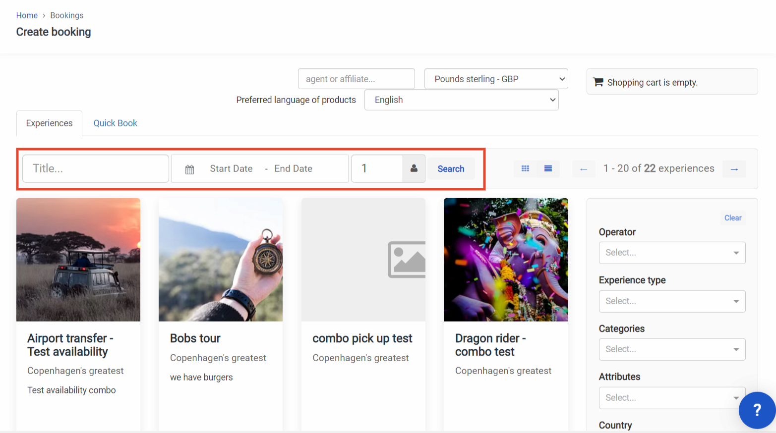Click the we have burgers description
This screenshot has height=433, width=776.
click(x=201, y=378)
